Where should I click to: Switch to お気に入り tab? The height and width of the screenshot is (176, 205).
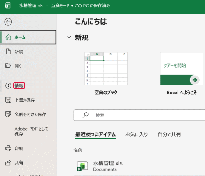click(x=137, y=134)
